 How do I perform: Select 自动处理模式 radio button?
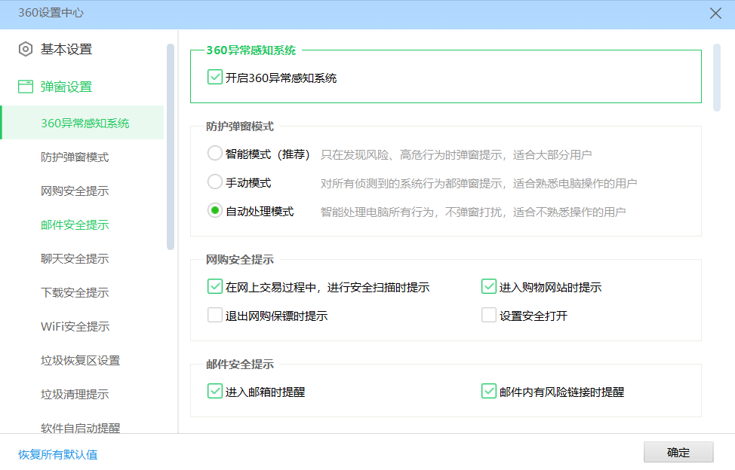pyautogui.click(x=214, y=210)
